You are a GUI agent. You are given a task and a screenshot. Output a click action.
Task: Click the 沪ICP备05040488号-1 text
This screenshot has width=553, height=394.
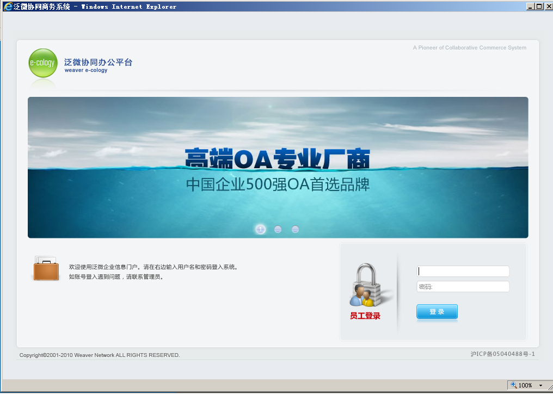point(502,354)
